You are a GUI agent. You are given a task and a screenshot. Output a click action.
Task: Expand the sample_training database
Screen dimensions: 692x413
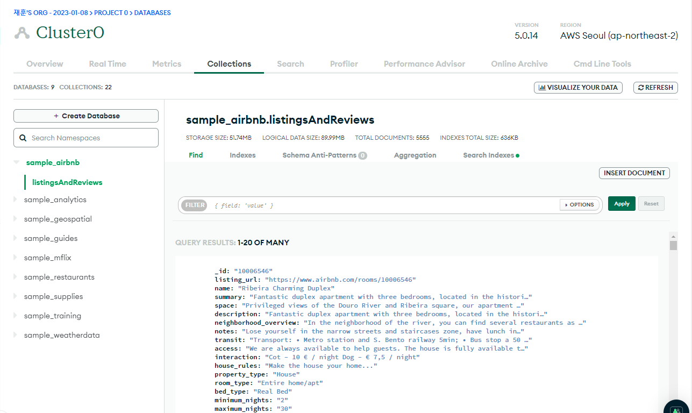pyautogui.click(x=16, y=316)
